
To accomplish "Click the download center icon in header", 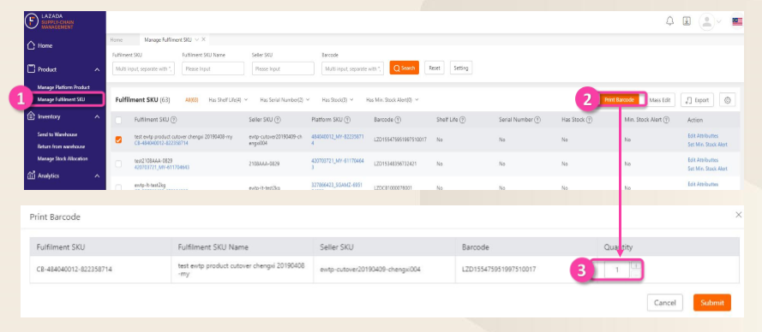I will point(687,21).
